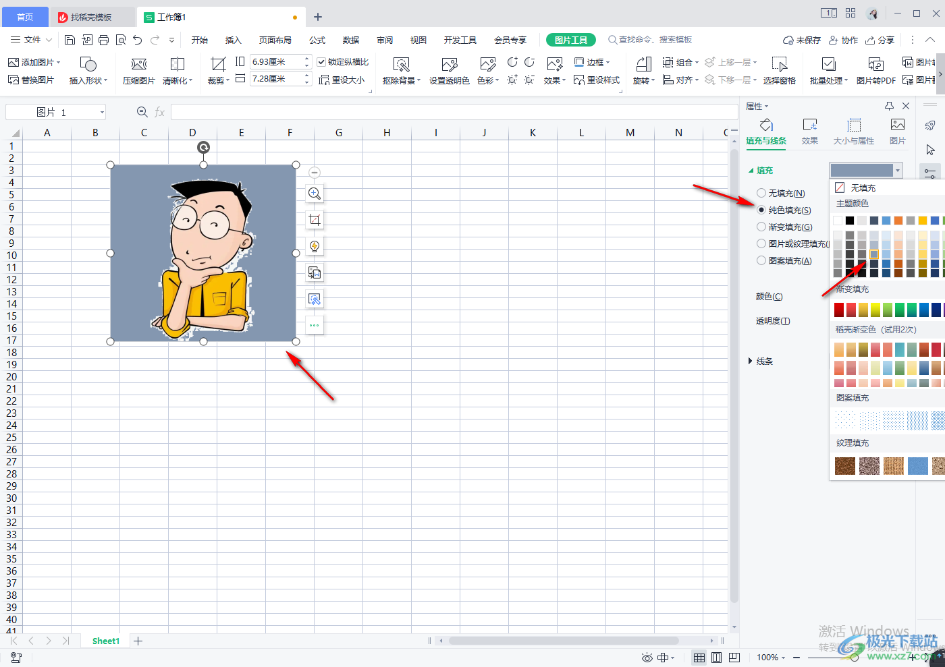
Task: Click the decrease brightness sun icon
Action: pos(529,80)
